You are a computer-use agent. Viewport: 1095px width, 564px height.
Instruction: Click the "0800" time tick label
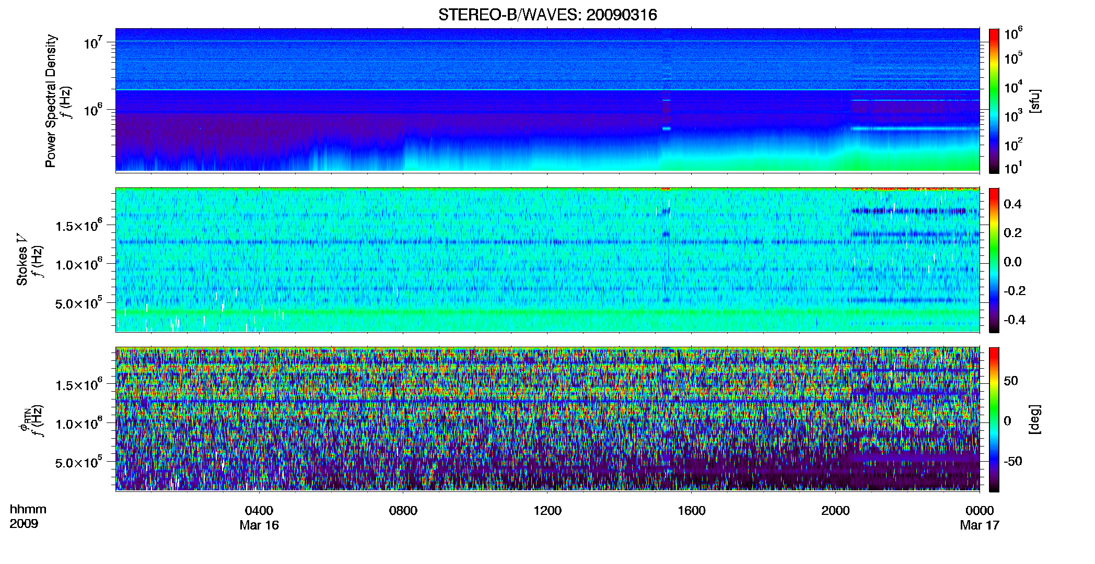point(403,510)
